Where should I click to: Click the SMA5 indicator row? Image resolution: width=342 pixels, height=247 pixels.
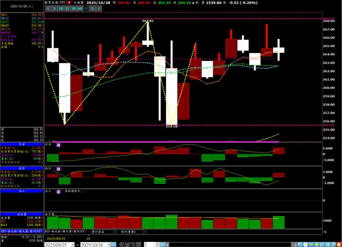(22, 15)
